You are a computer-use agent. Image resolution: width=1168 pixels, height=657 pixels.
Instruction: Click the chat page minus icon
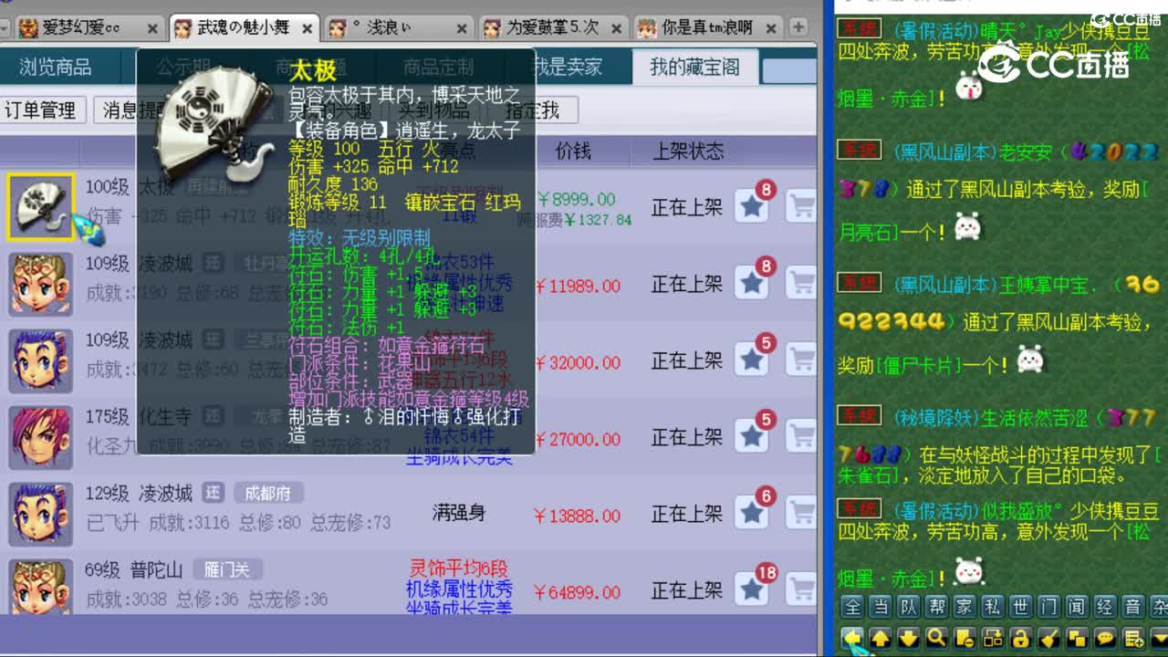pyautogui.click(x=965, y=638)
